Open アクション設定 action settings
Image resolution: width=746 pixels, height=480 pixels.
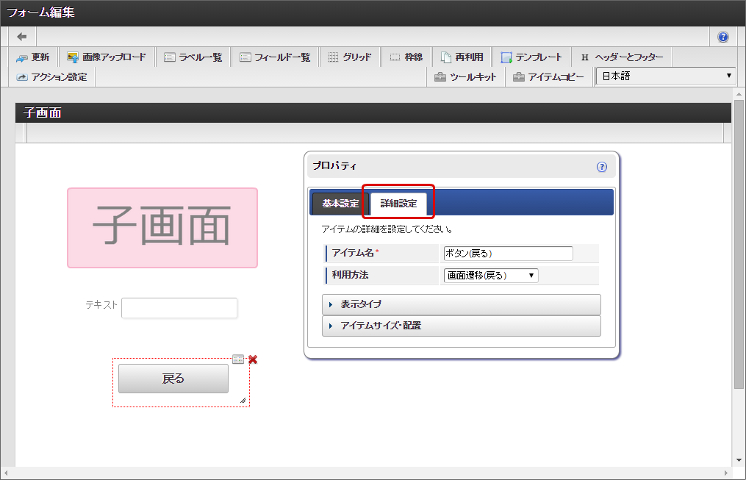(52, 77)
